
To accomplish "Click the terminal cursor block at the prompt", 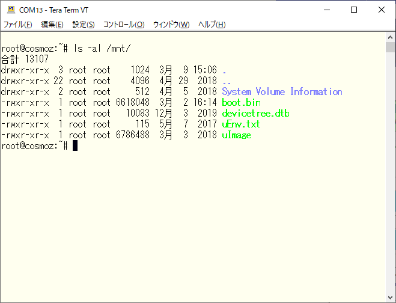I will click(x=75, y=145).
